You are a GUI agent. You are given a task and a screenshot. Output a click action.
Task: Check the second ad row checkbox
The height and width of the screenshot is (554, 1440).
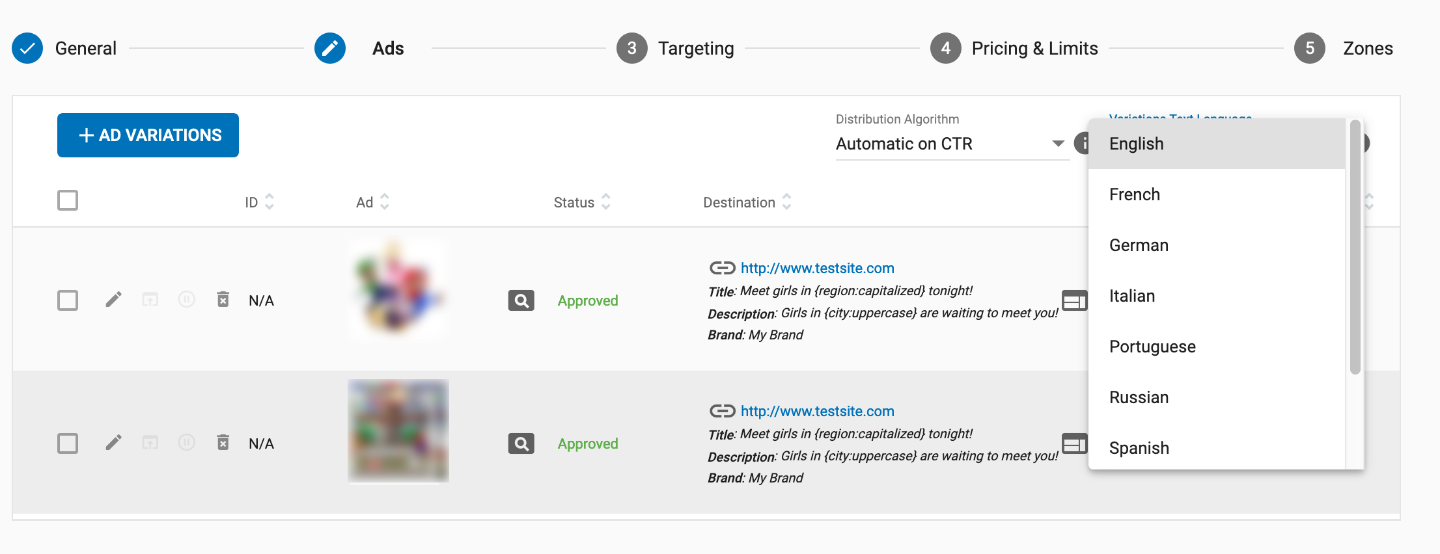coord(68,443)
